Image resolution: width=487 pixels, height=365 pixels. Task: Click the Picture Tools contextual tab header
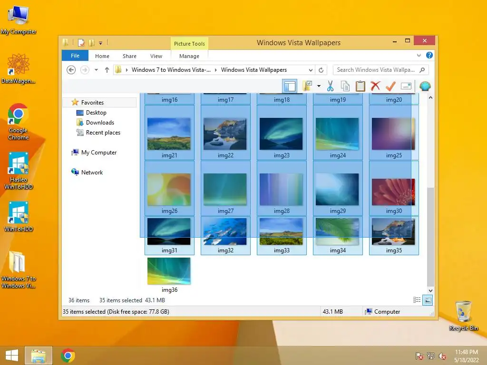coord(189,44)
